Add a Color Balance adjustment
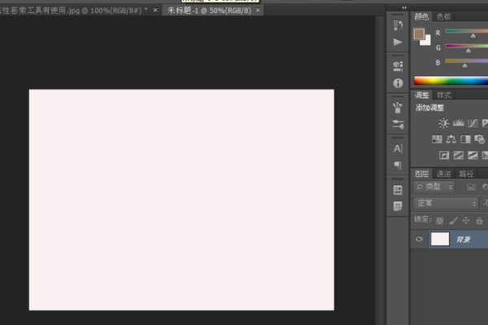 point(451,140)
